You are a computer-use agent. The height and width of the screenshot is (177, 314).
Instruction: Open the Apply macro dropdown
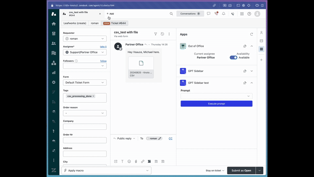[x=106, y=170]
